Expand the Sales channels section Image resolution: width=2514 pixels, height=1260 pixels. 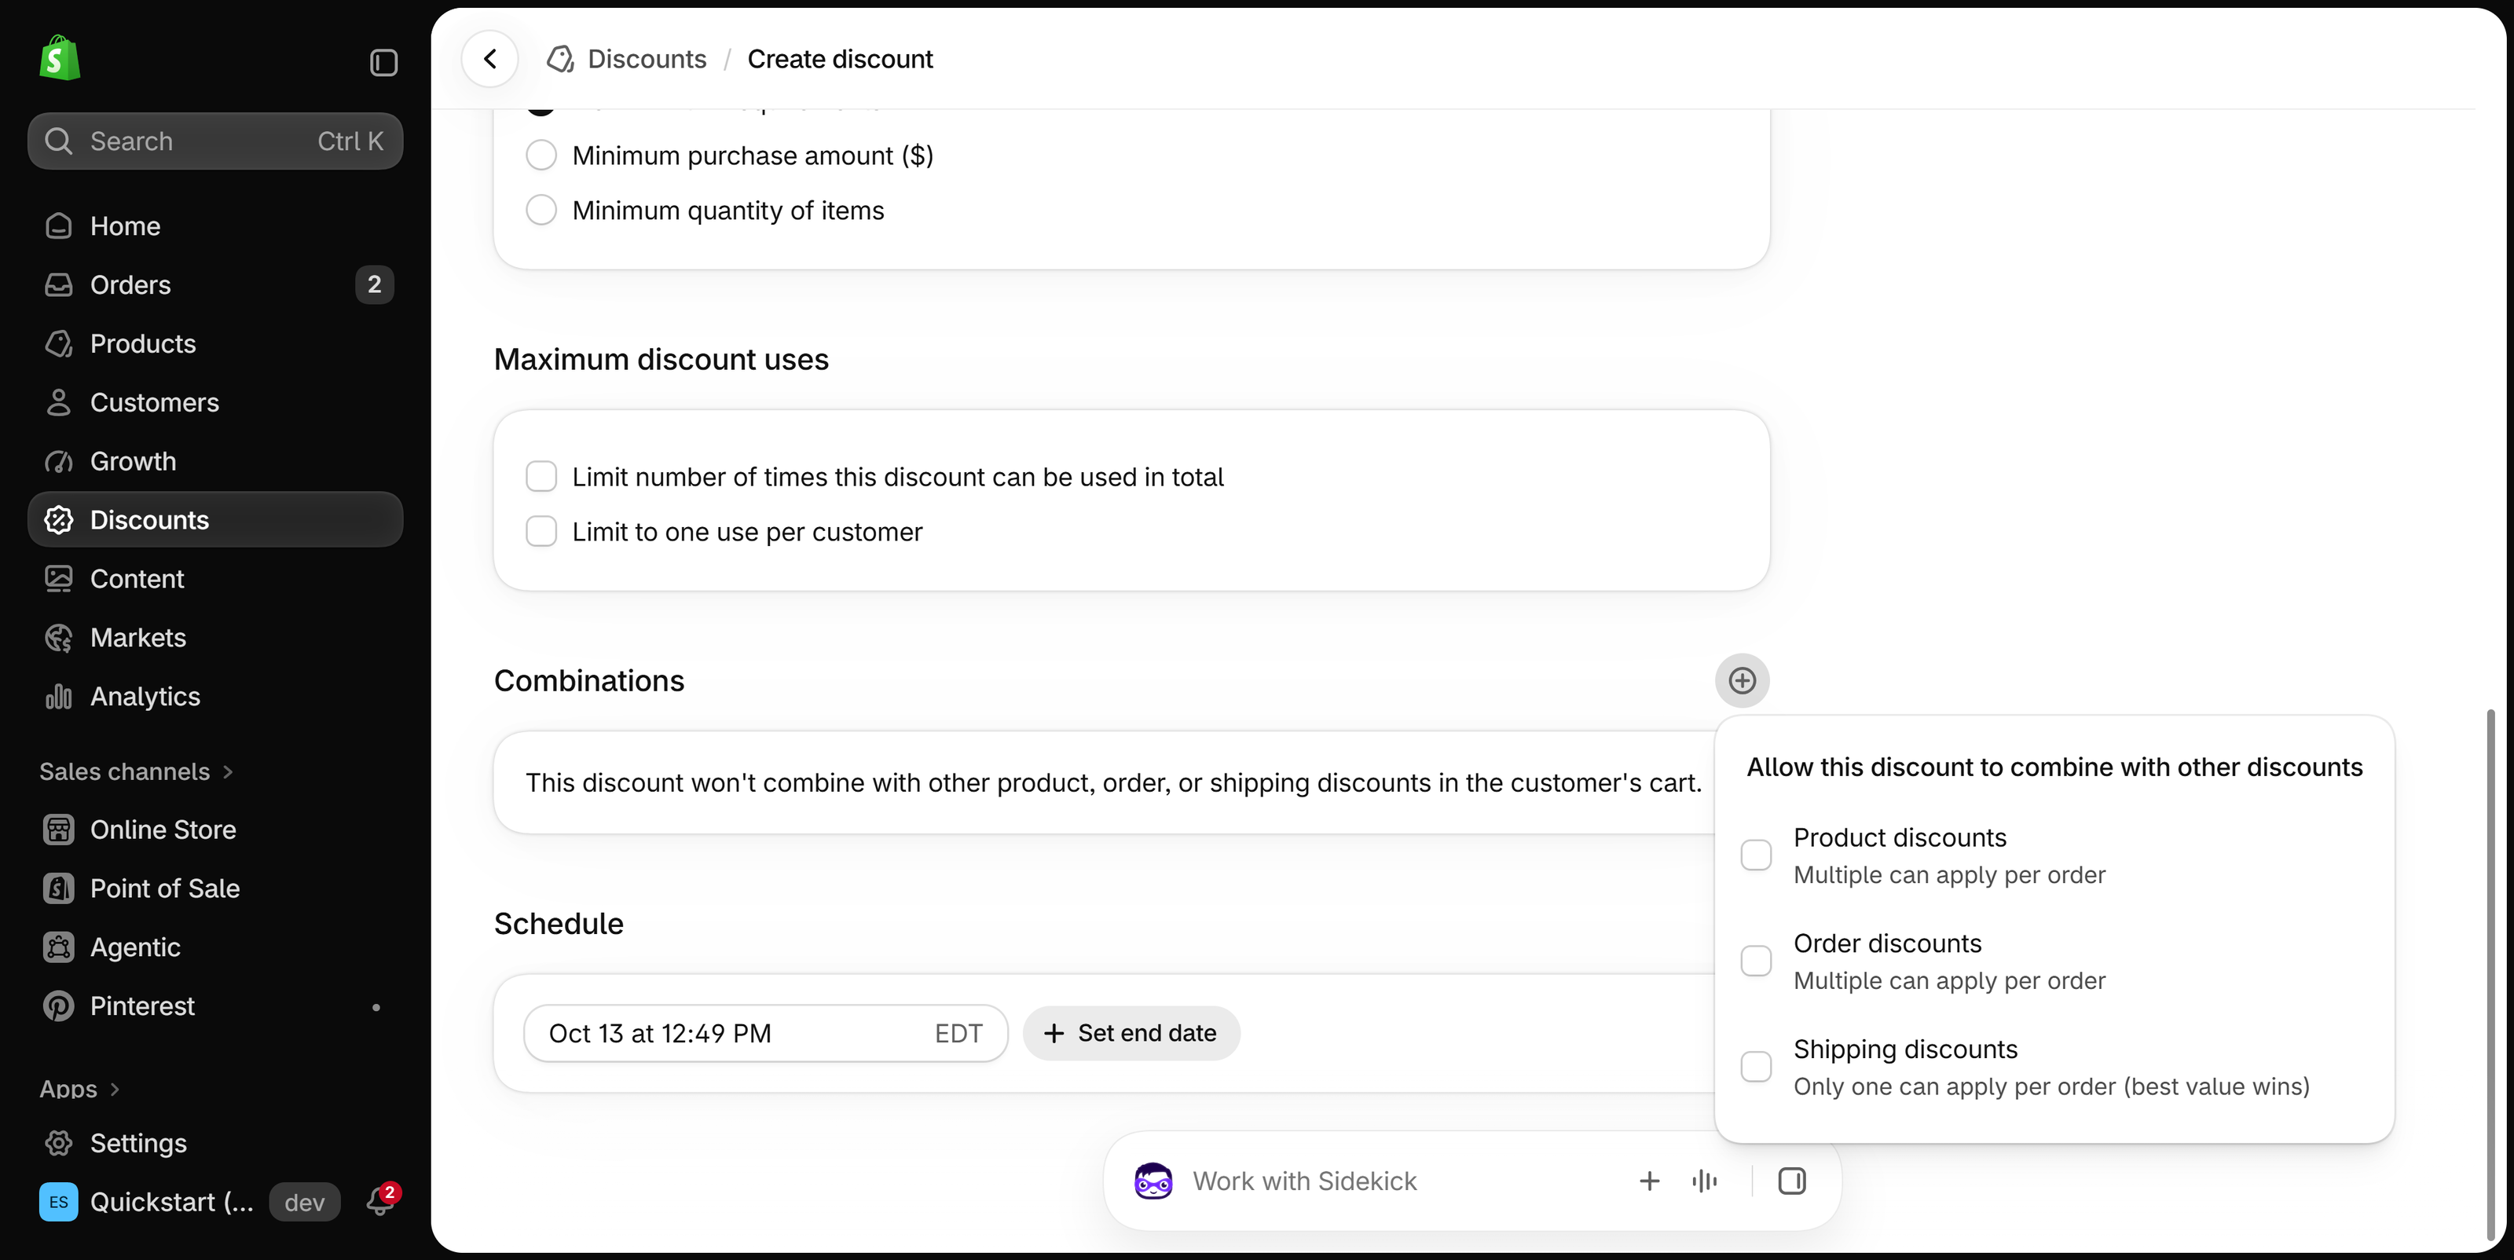pos(137,772)
